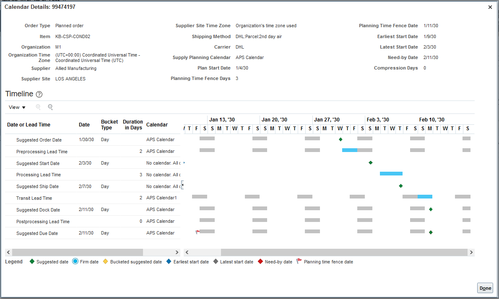This screenshot has width=499, height=299.
Task: Click the Firm date legend circle icon
Action: (x=75, y=261)
